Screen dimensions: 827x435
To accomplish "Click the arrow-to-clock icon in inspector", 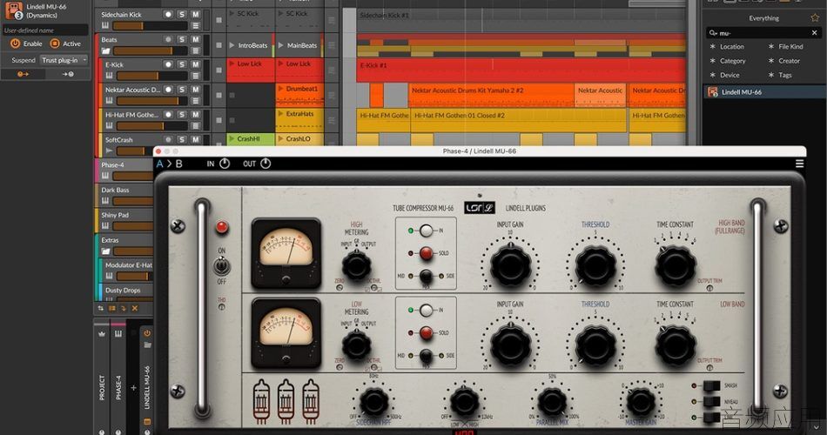I will 68,74.
